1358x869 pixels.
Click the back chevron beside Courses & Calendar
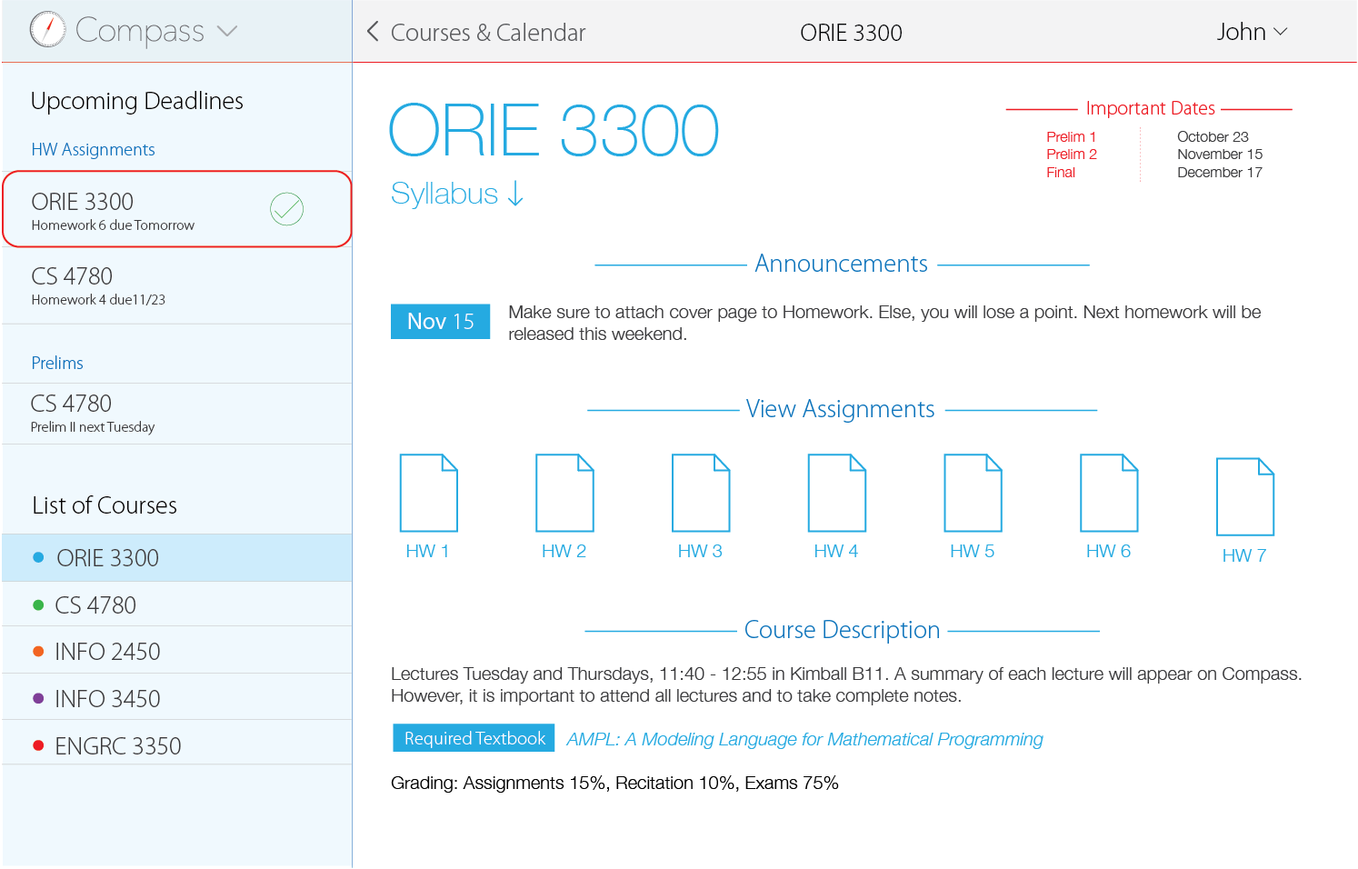[x=373, y=32]
